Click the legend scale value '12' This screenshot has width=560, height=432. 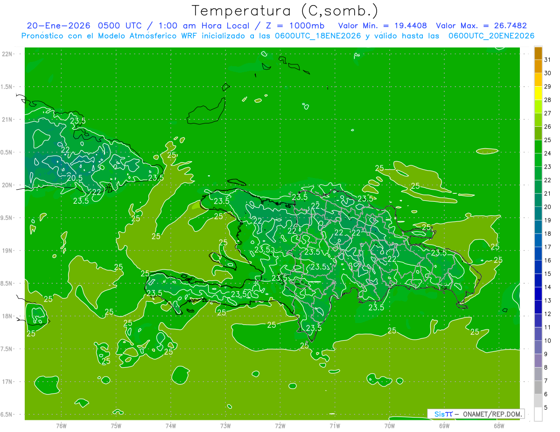pyautogui.click(x=547, y=314)
